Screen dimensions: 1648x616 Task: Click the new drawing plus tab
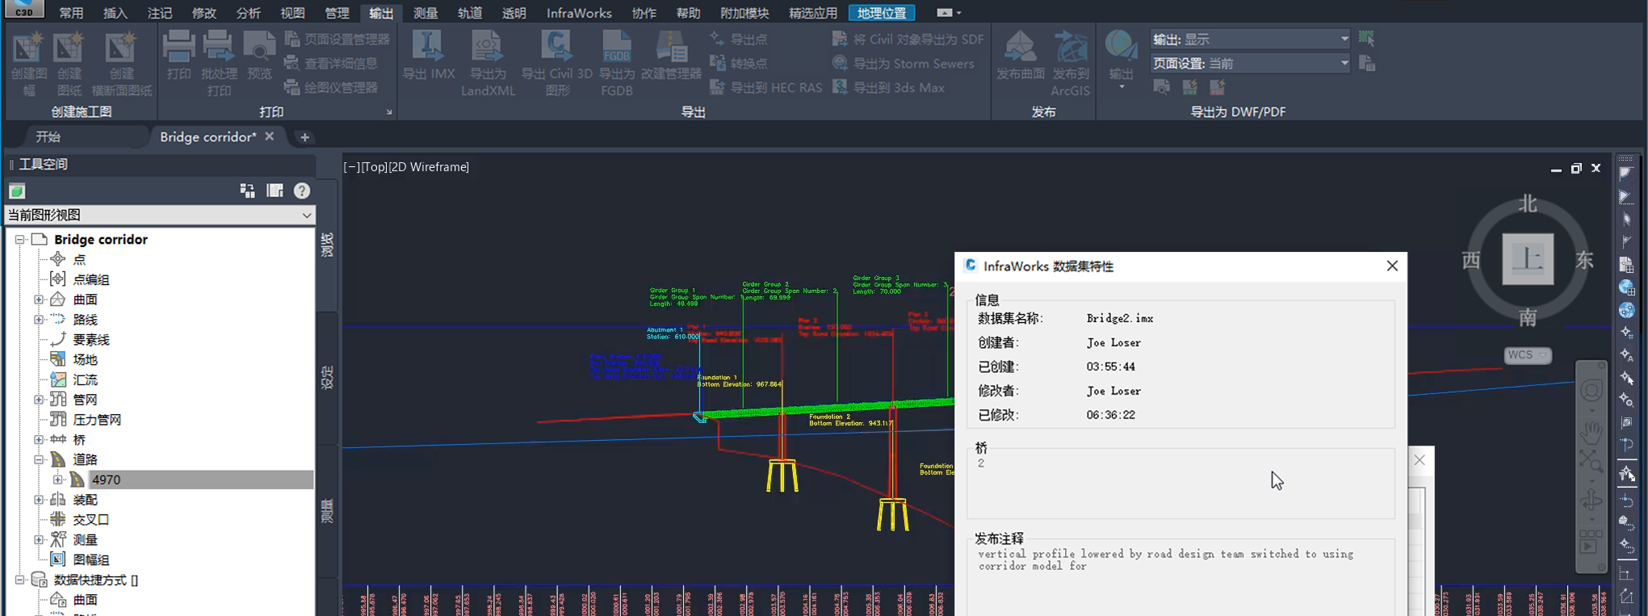coord(304,137)
